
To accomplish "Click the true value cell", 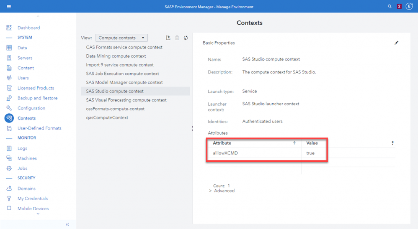I will click(348, 153).
